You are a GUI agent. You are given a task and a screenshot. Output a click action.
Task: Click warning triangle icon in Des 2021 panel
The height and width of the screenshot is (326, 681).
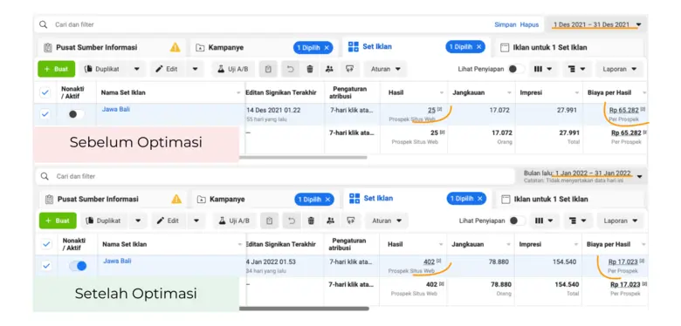point(175,47)
